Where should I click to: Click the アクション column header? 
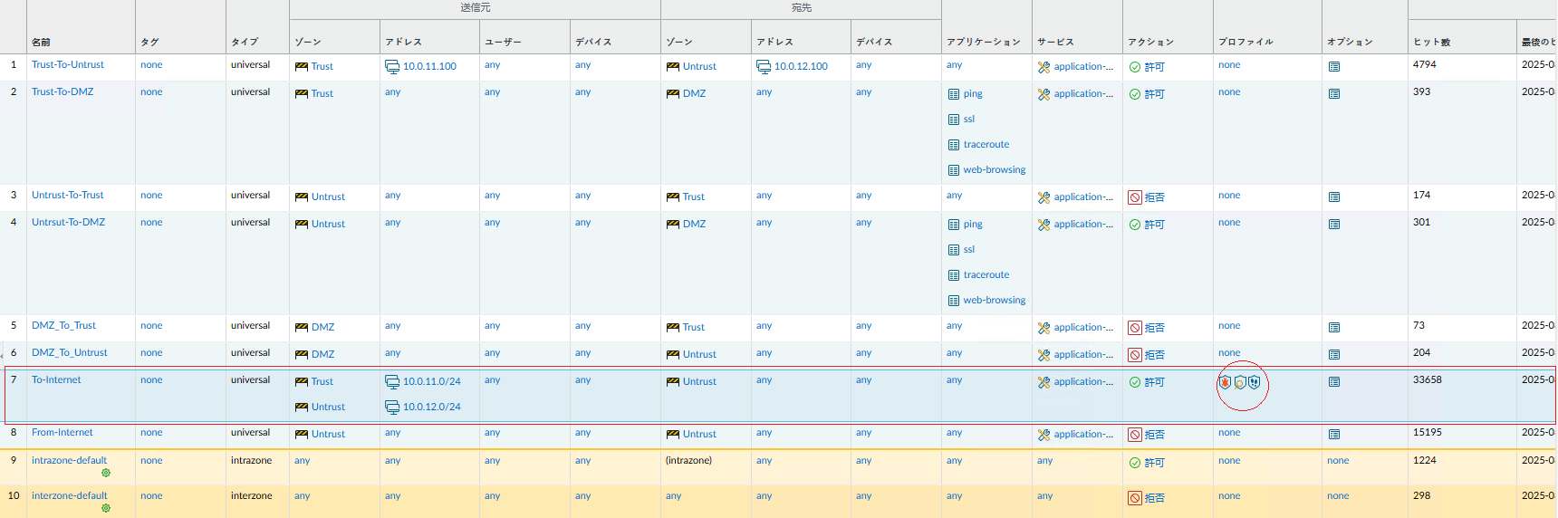click(1150, 43)
